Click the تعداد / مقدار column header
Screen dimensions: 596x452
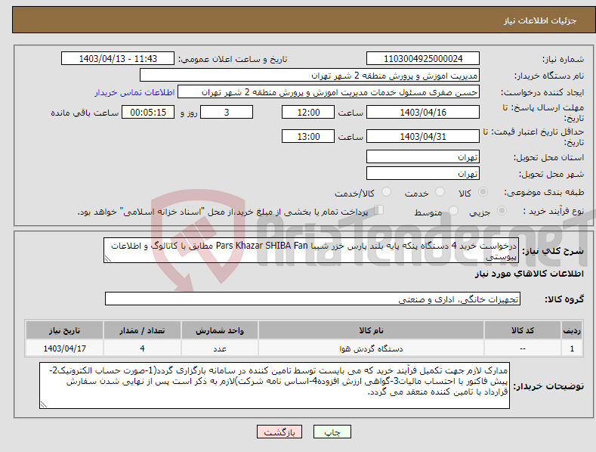tap(142, 330)
